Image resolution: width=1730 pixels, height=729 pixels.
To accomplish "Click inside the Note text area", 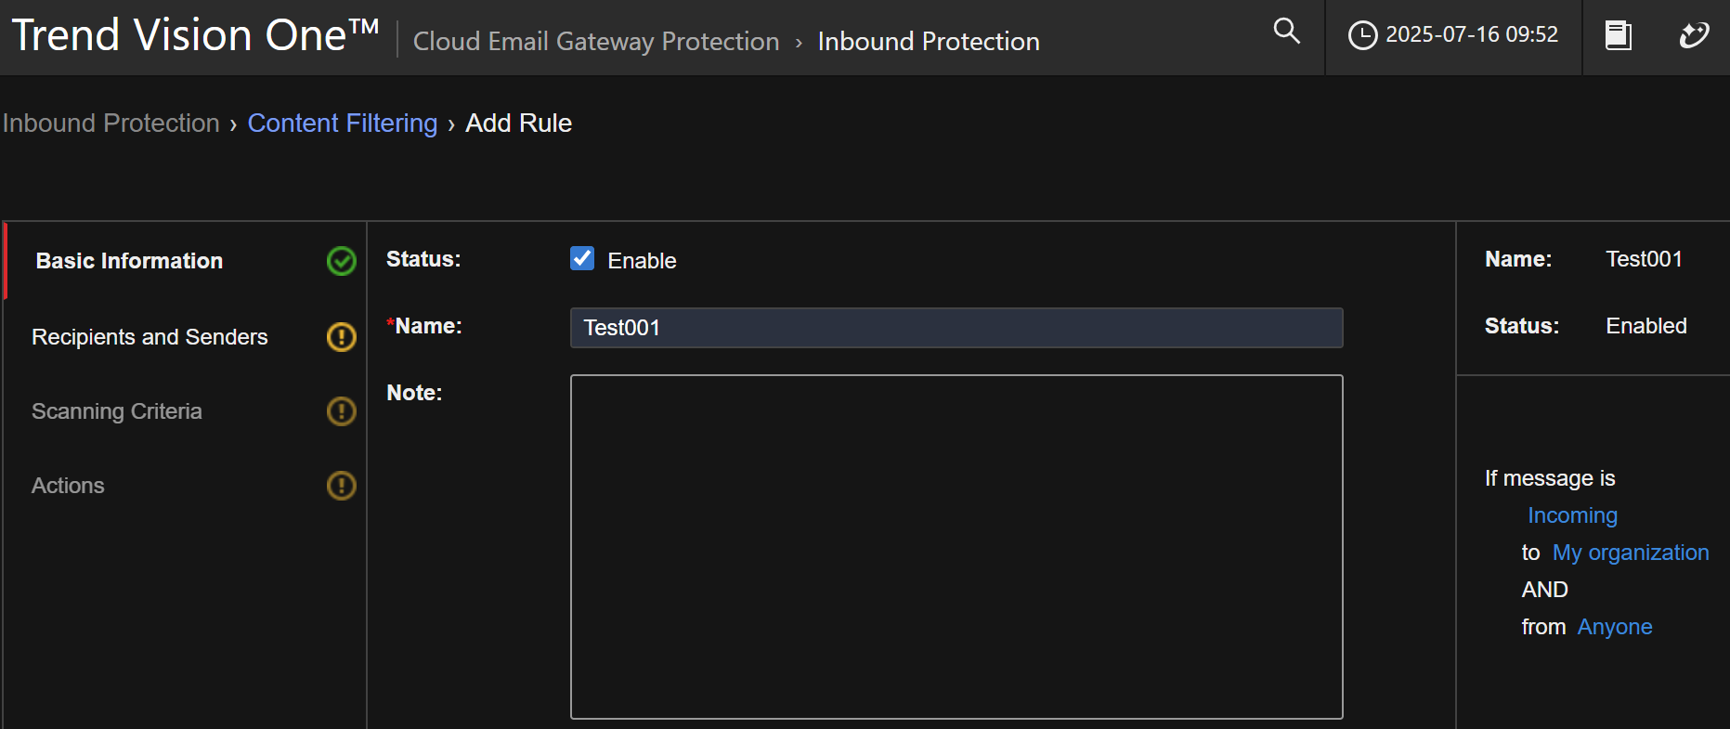I will (x=956, y=546).
